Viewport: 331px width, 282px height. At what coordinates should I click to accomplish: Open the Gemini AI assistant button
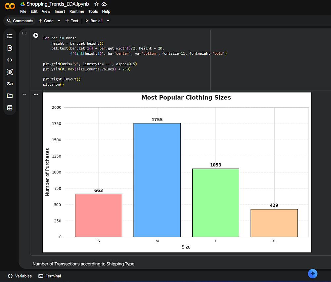(x=313, y=273)
